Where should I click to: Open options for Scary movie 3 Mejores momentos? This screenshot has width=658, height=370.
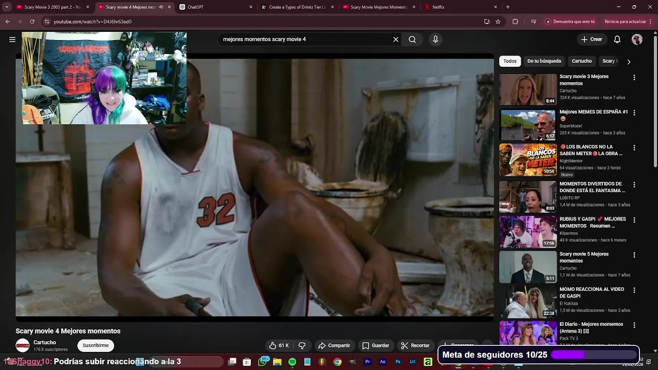(x=634, y=77)
